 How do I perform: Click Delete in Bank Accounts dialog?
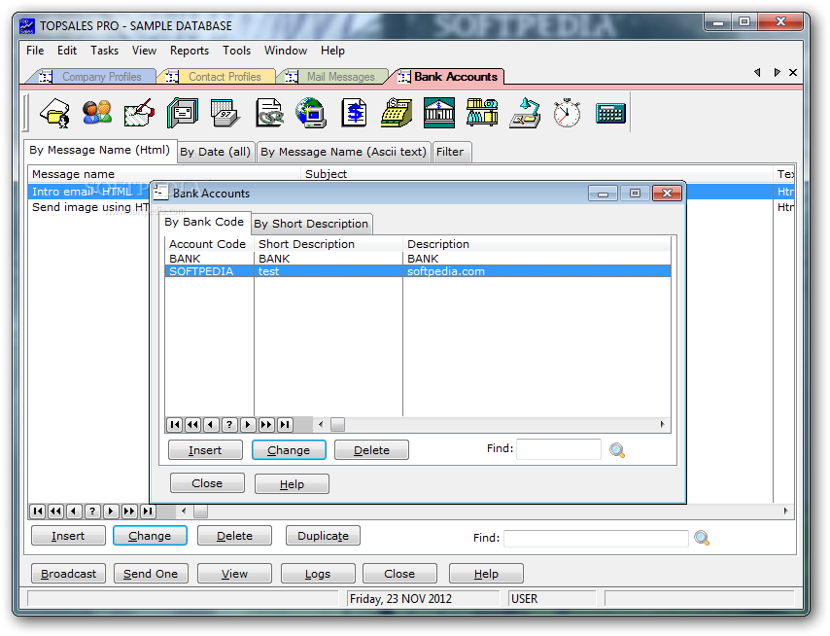[371, 450]
